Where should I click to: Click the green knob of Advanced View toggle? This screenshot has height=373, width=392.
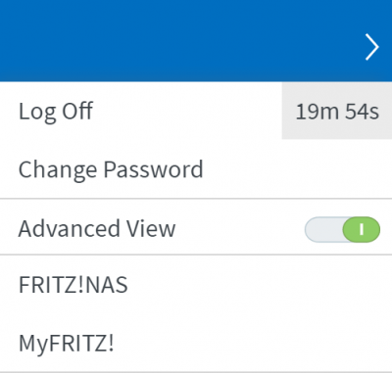pos(362,229)
